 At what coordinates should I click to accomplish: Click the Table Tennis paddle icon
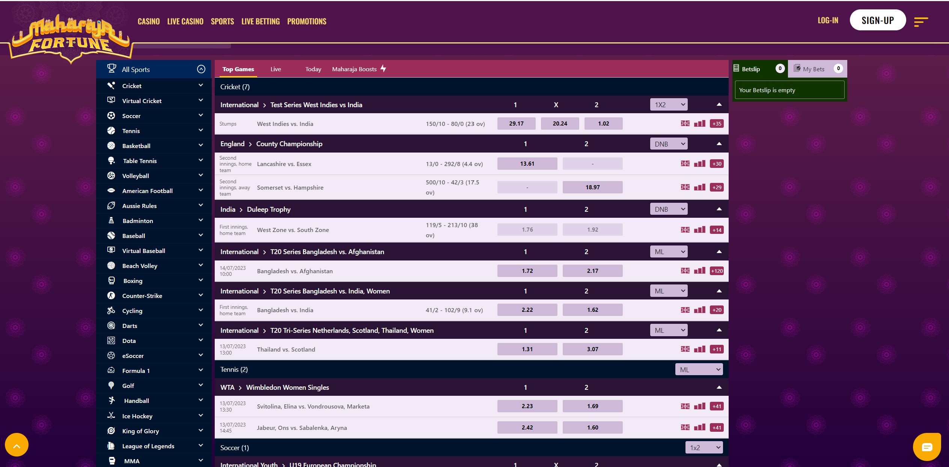[111, 160]
